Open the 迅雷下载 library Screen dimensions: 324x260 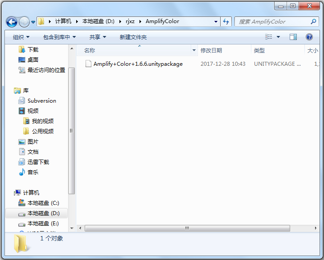point(38,162)
